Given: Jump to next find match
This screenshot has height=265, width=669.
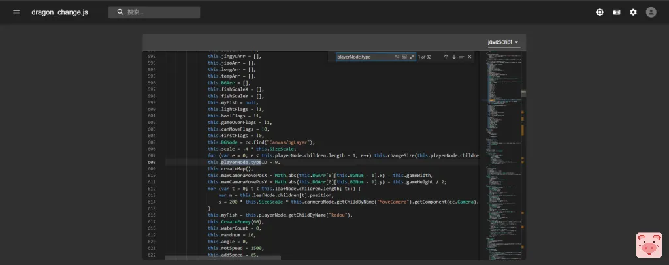Looking at the screenshot, I should point(454,57).
